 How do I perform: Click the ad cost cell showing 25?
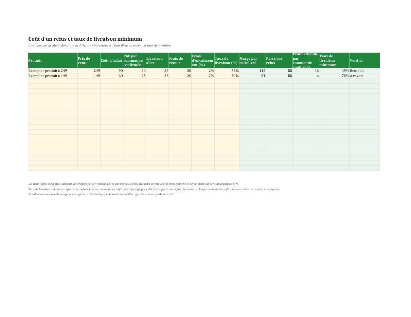[135, 76]
